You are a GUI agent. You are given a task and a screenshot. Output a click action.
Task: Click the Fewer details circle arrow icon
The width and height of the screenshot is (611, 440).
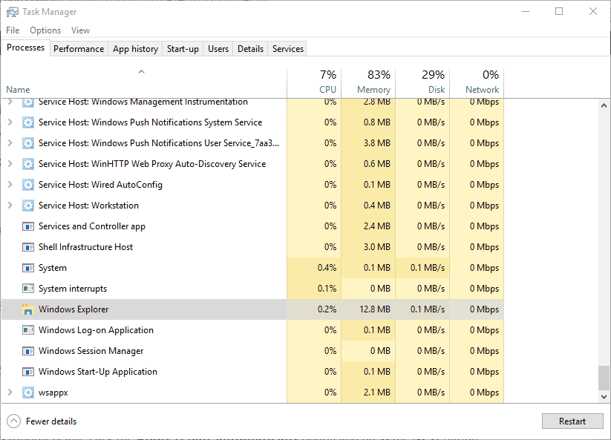point(13,421)
